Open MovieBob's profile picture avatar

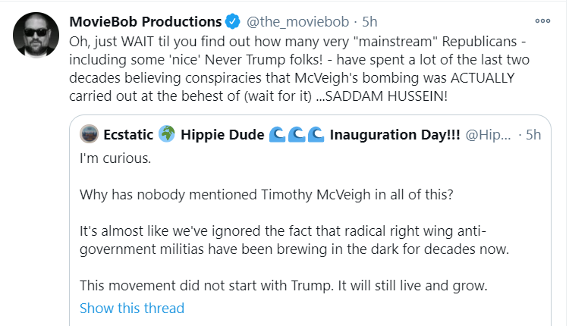tap(36, 35)
